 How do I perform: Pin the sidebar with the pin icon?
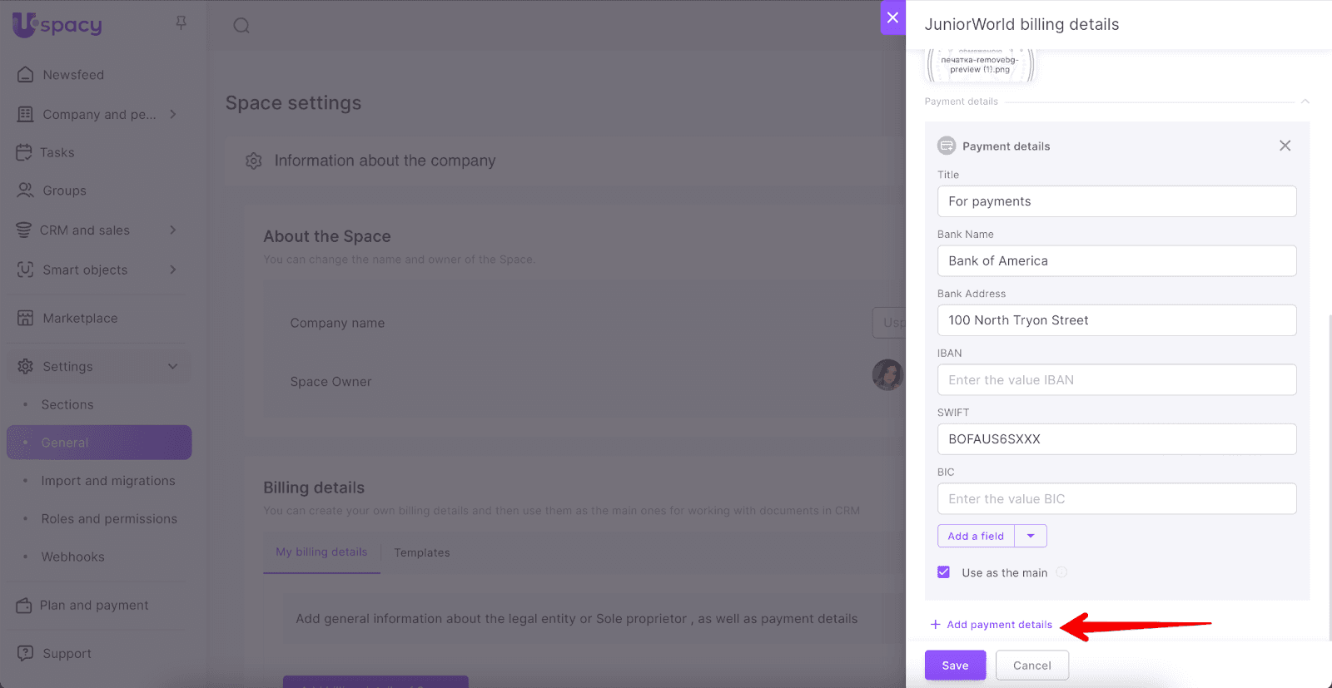point(181,23)
